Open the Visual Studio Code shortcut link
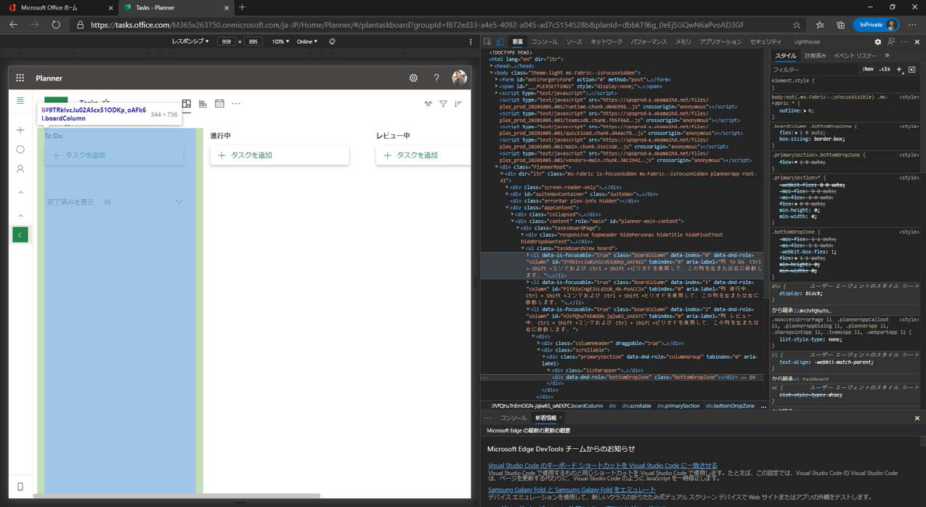Image resolution: width=926 pixels, height=507 pixels. 603,466
